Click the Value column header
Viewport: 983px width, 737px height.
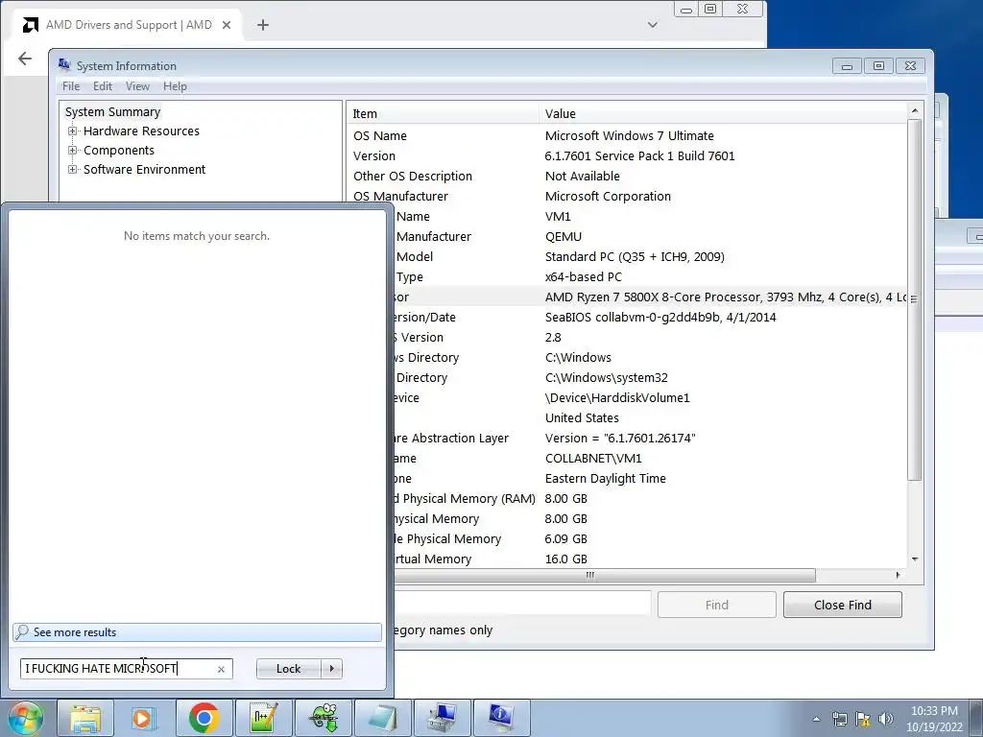(x=722, y=113)
